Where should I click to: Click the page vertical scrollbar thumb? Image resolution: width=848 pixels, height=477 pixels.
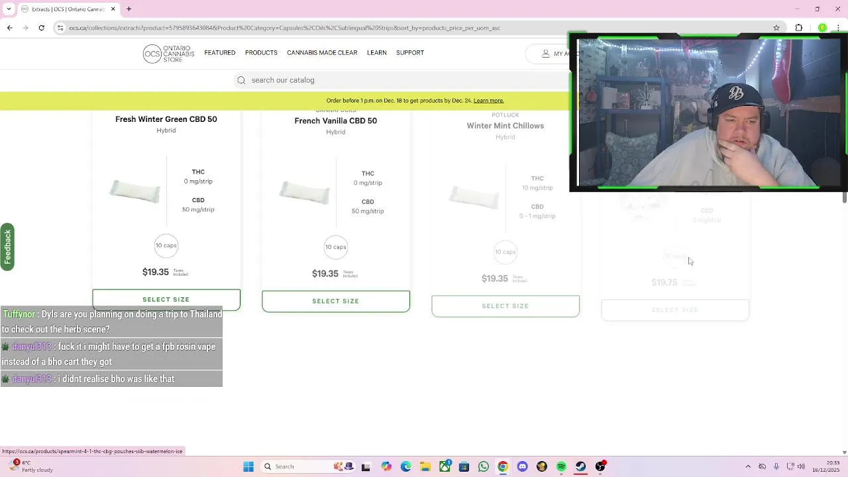coord(844,197)
